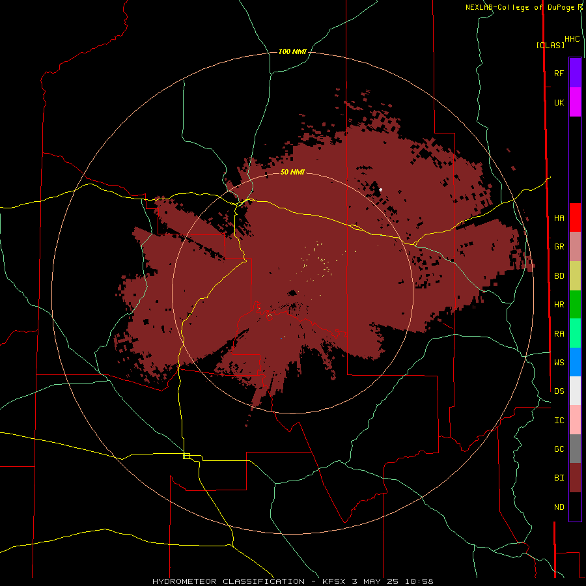Click the 10:58 timestamp

pyautogui.click(x=419, y=581)
